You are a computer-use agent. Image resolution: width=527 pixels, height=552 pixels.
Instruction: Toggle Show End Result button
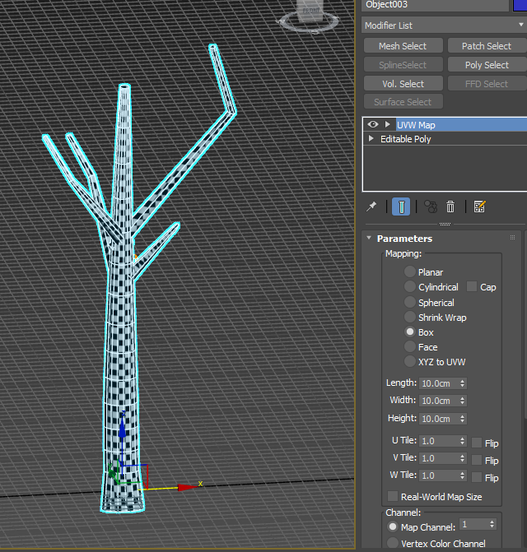401,206
